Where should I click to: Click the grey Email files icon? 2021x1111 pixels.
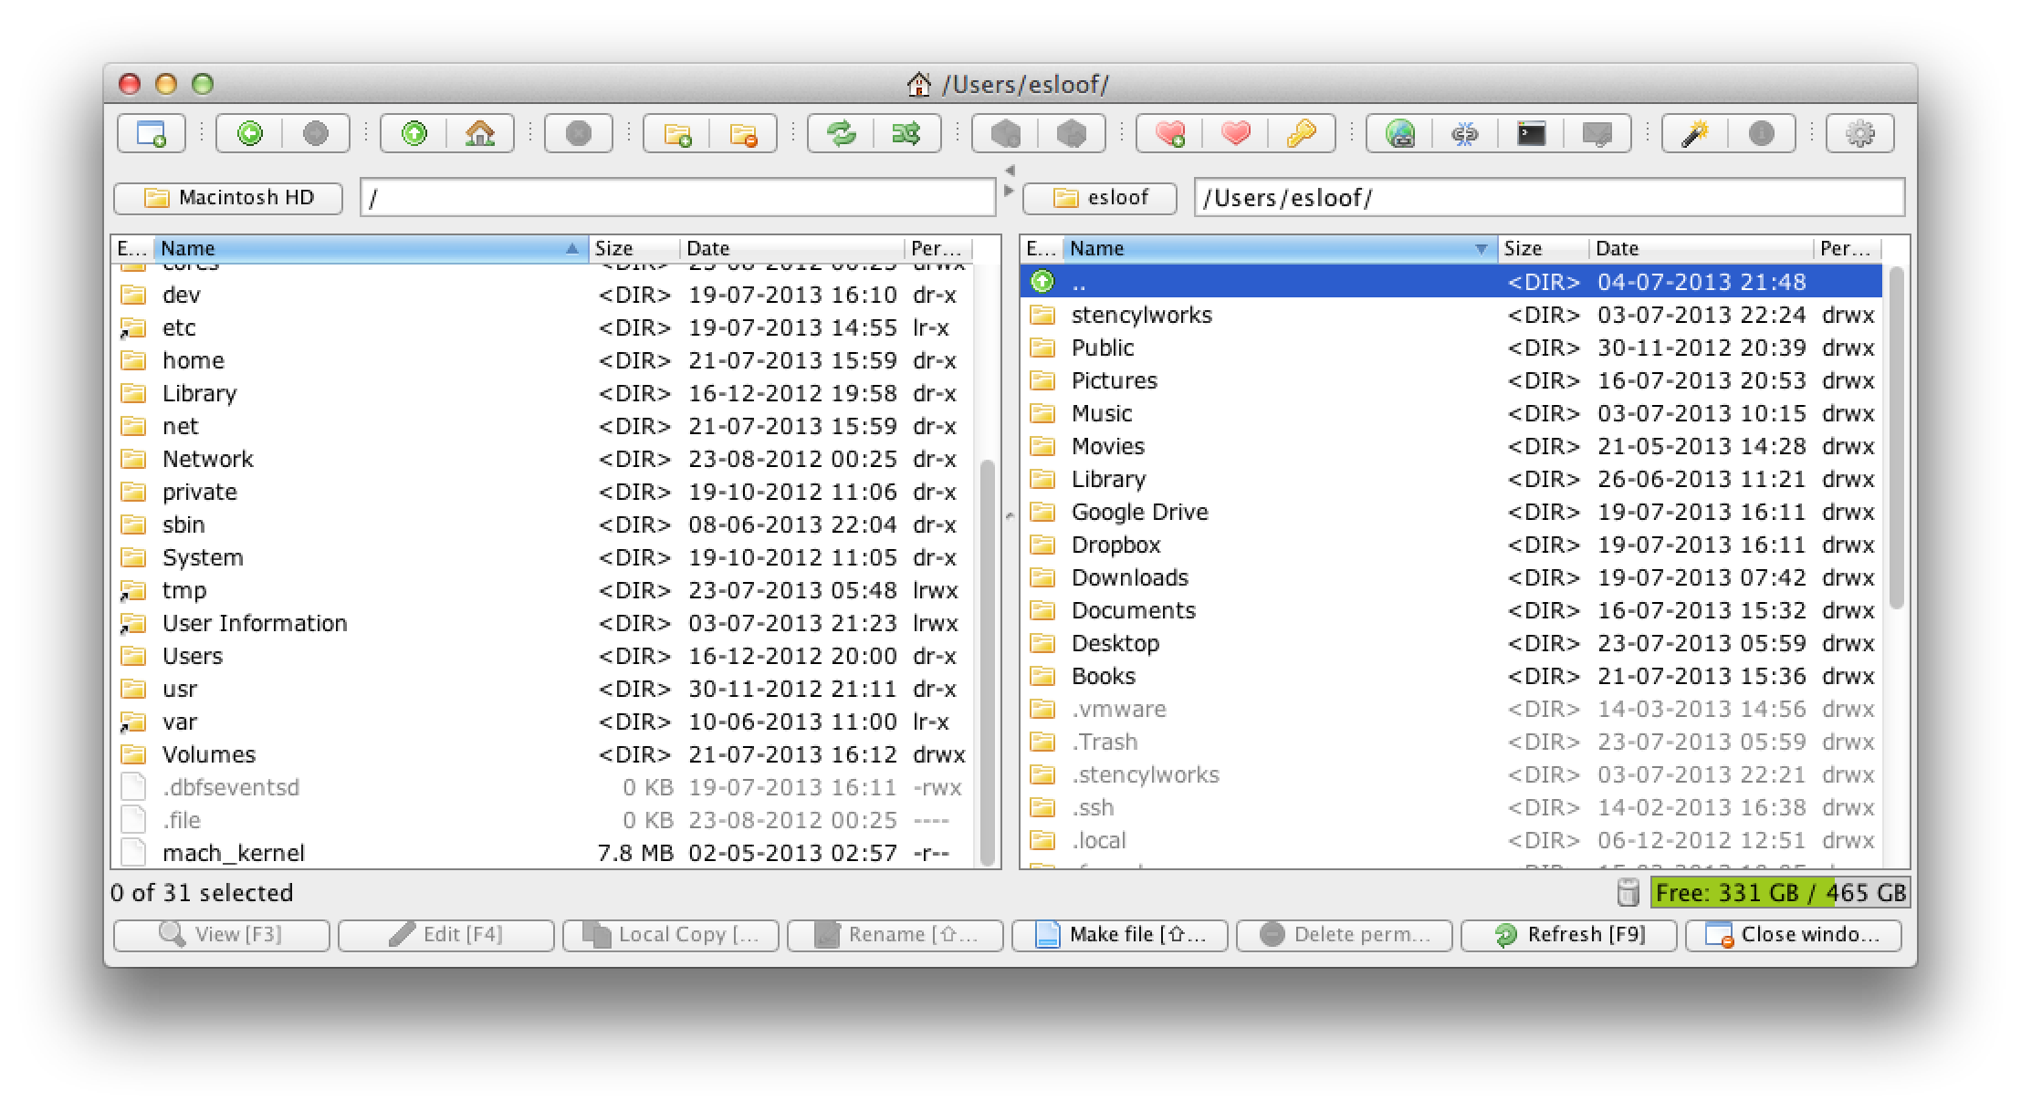coord(1597,134)
